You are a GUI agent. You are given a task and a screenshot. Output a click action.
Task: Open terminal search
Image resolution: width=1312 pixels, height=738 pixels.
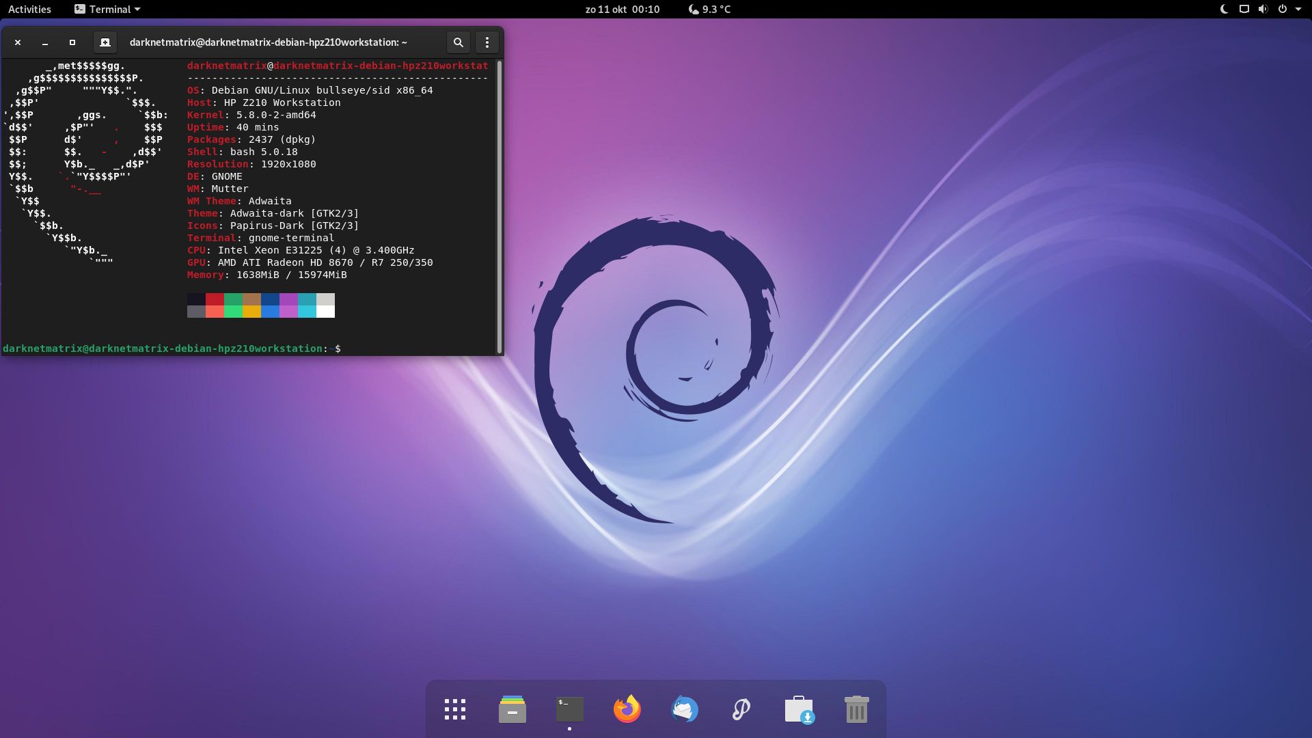click(458, 42)
